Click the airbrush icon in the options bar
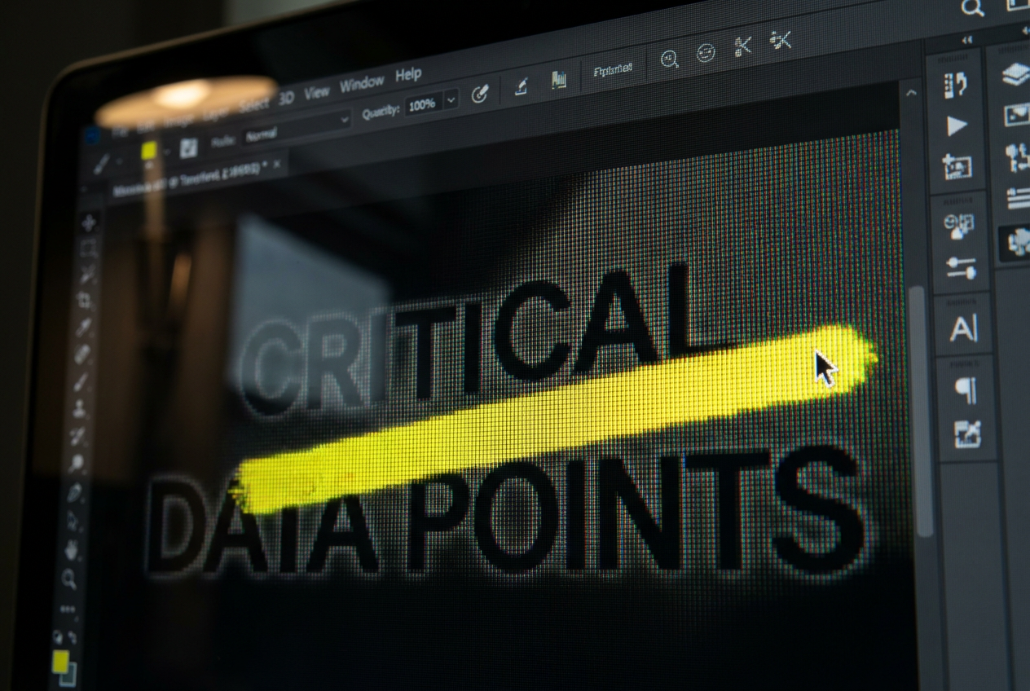The width and height of the screenshot is (1030, 691). click(522, 87)
